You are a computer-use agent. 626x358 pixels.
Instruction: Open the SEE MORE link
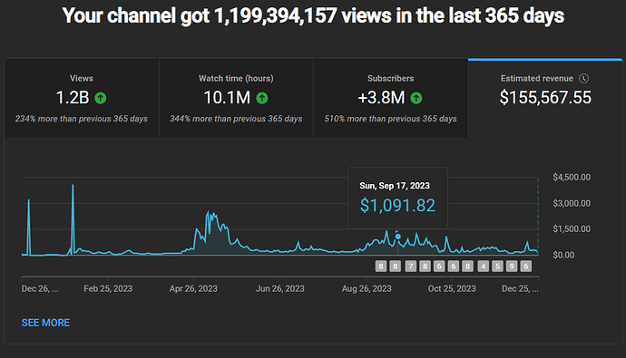45,323
